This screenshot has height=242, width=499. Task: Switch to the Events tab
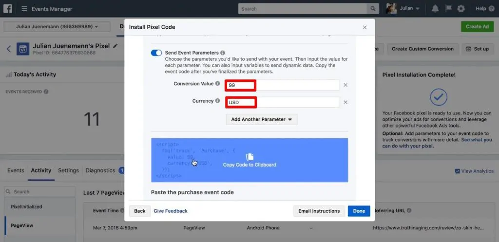click(x=16, y=170)
